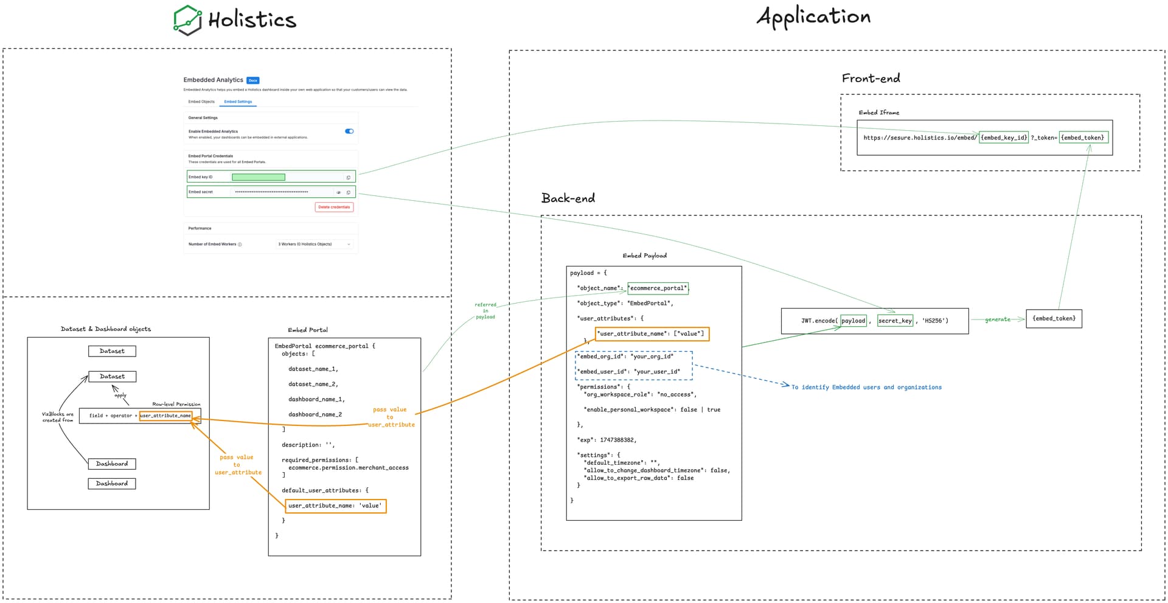Screen dimensions: 1168x603
Task: Click info icon beside Number of Embed Workers
Action: (x=240, y=245)
